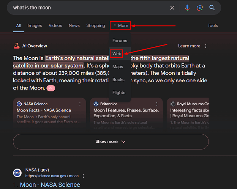Switch to the Shopping tab
The width and height of the screenshot is (237, 189).
click(x=96, y=25)
